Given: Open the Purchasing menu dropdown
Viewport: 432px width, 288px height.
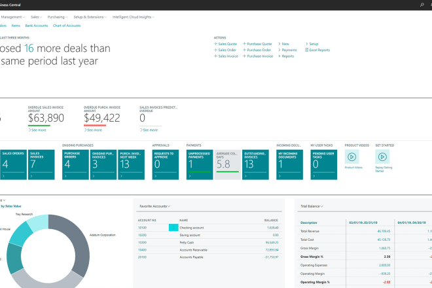Looking at the screenshot, I should coord(58,17).
